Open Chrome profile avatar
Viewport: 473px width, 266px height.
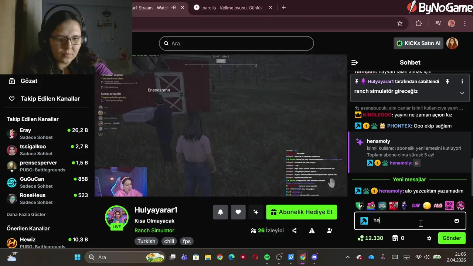point(452,23)
